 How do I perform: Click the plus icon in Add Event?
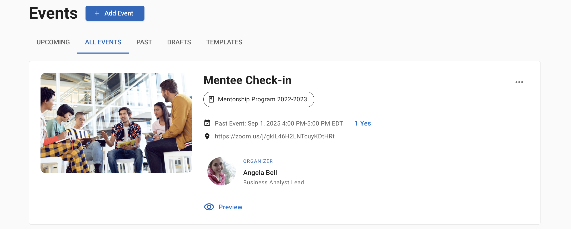click(x=97, y=13)
